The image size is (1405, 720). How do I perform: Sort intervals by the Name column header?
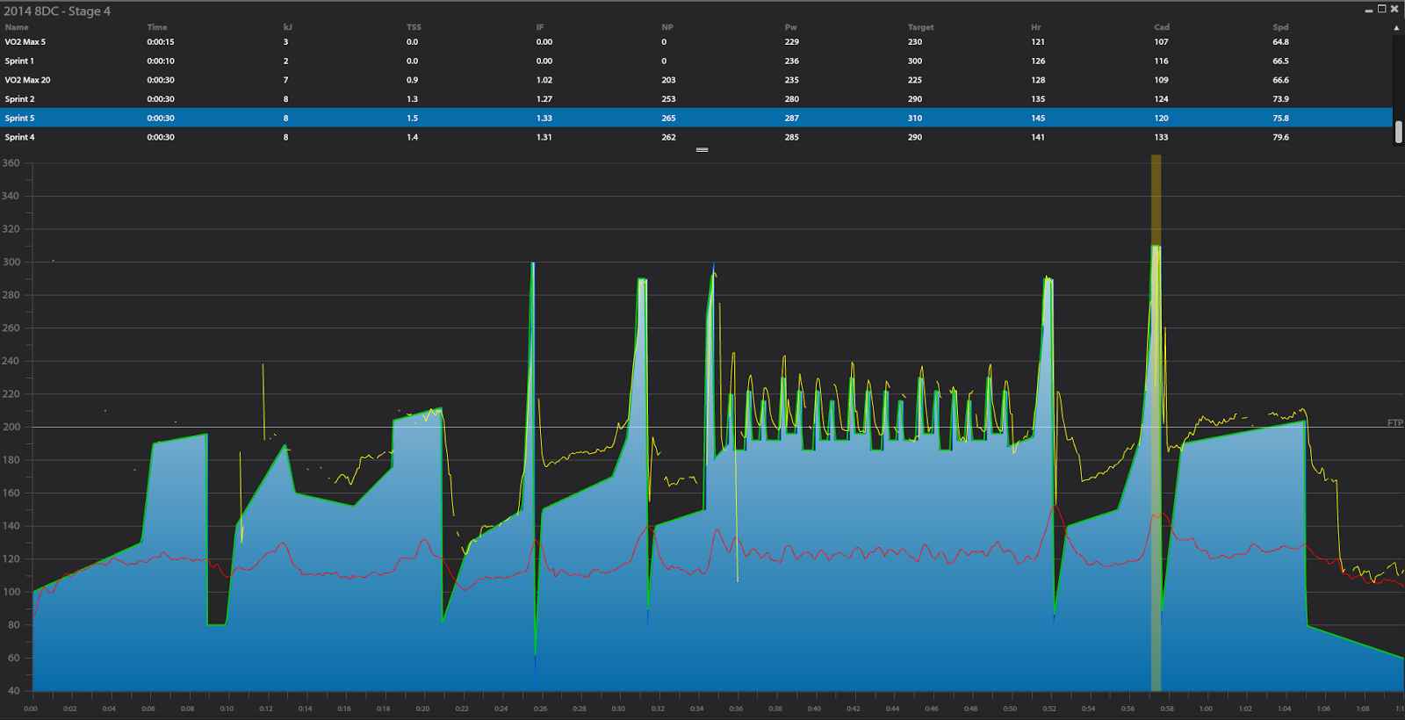(17, 27)
